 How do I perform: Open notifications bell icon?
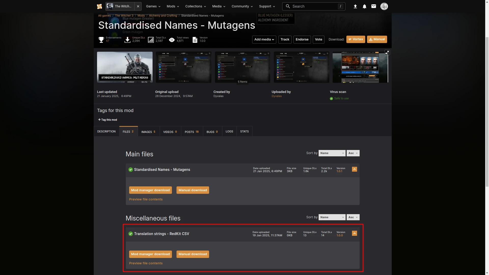click(x=364, y=6)
